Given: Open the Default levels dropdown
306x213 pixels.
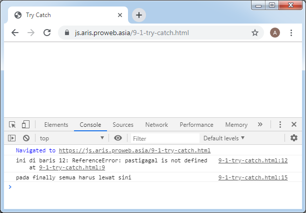Looking at the screenshot, I should (x=224, y=138).
